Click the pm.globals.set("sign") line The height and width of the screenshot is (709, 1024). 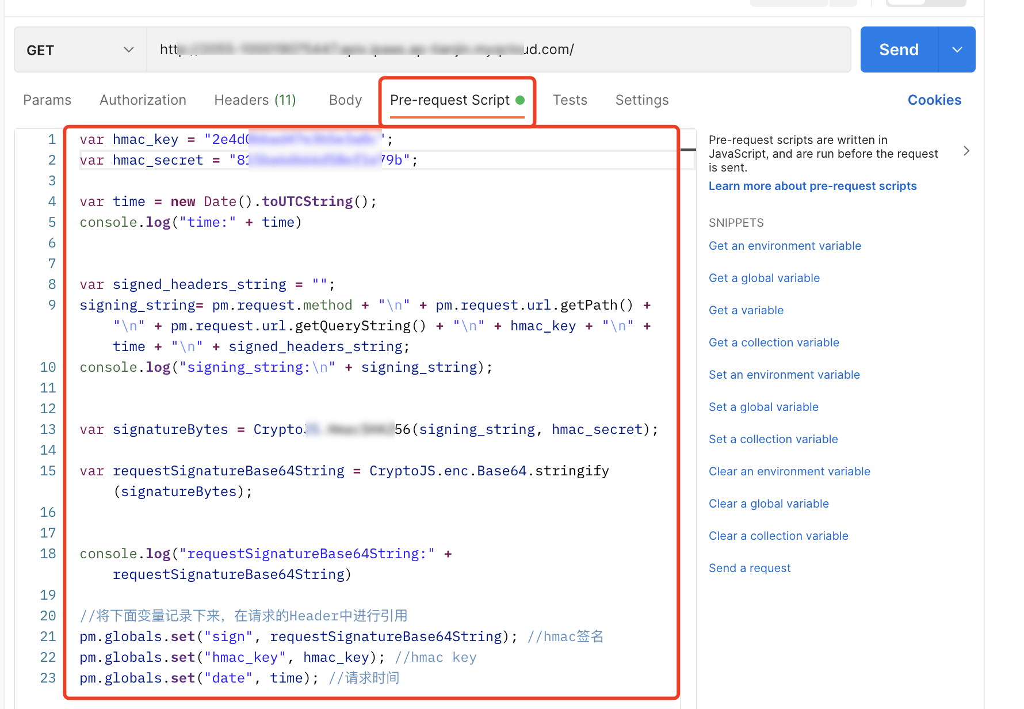(342, 636)
